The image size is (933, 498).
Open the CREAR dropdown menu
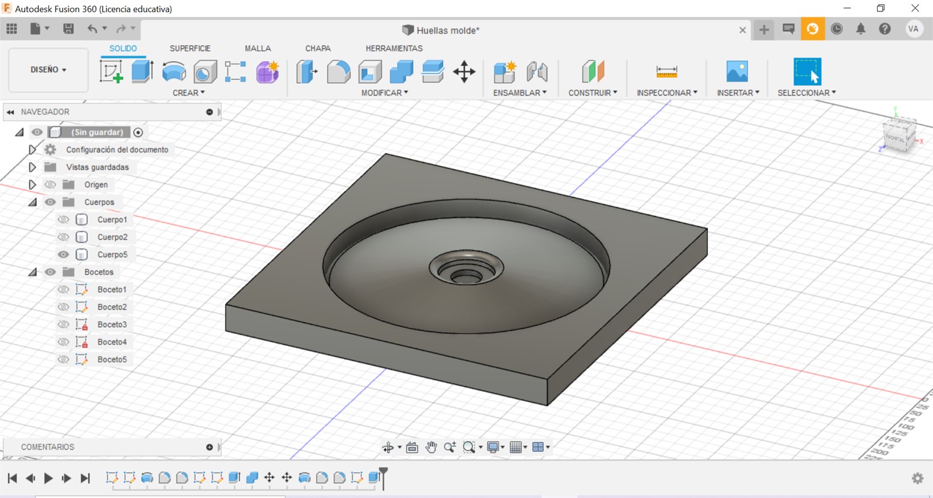(x=189, y=93)
